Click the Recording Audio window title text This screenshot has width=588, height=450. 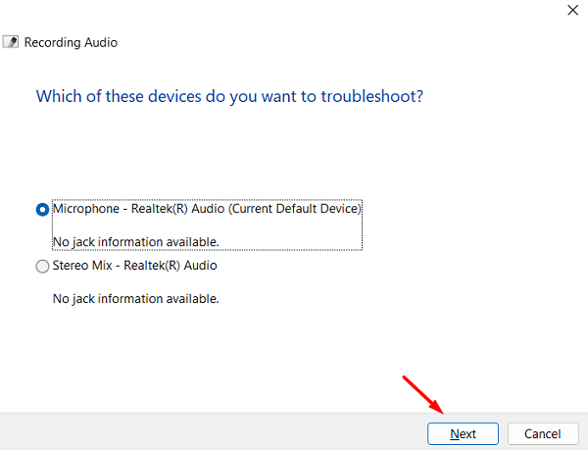coord(71,43)
